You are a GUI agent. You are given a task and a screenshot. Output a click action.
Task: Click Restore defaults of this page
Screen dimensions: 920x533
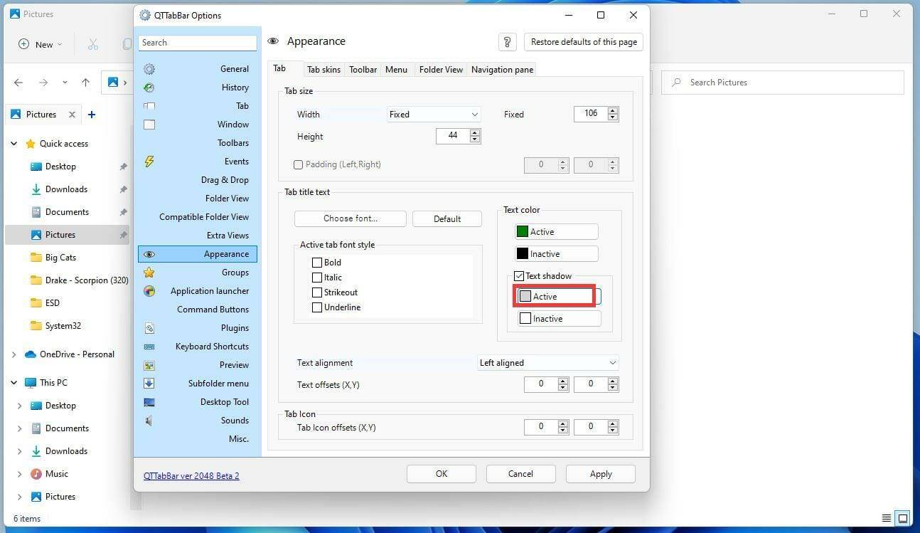click(x=583, y=42)
